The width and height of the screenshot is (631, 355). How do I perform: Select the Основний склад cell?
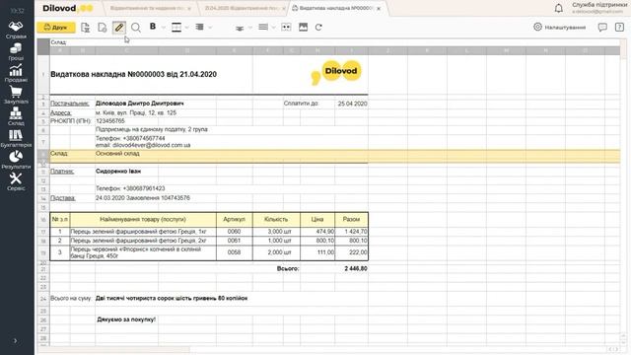[117, 154]
